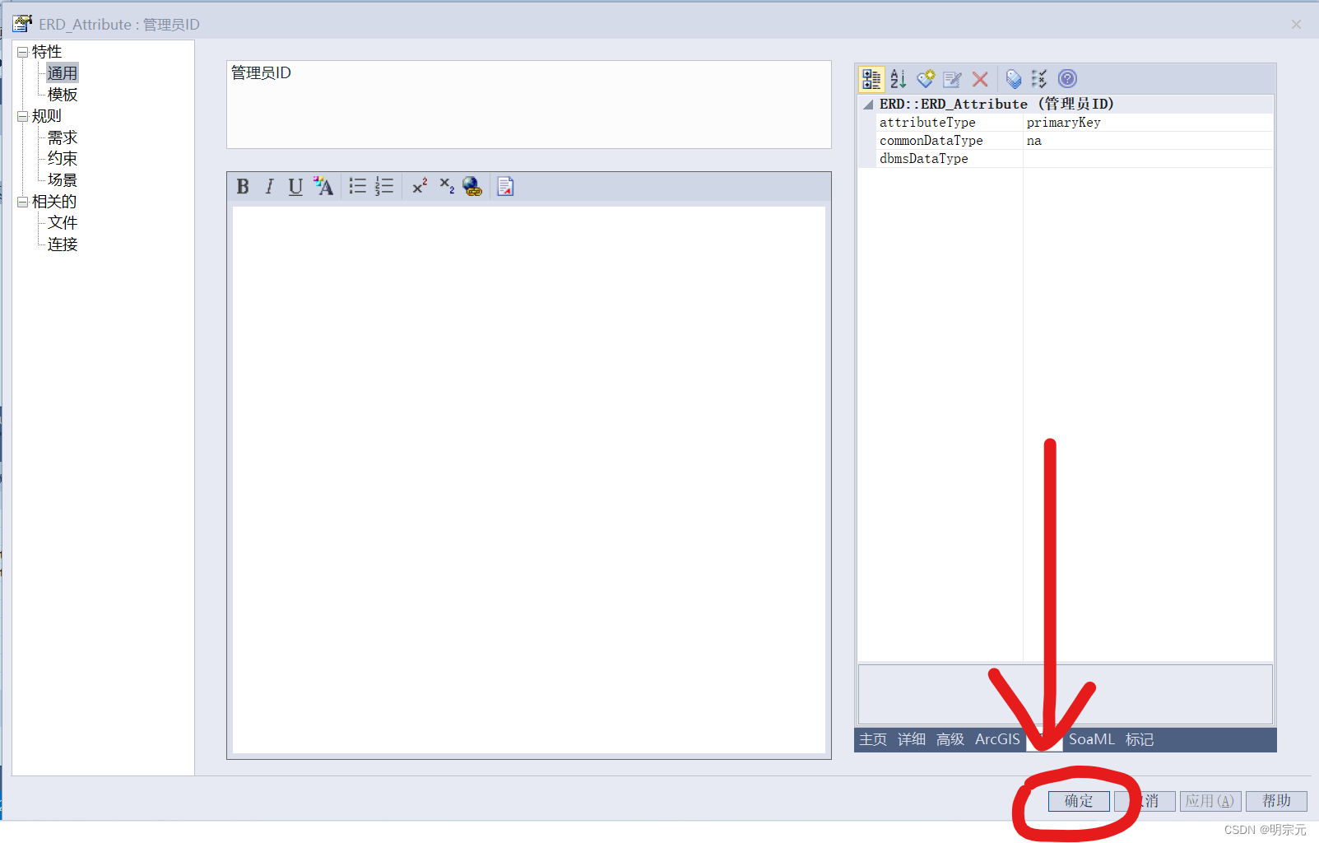Select the dbmsDataType row label
1319x843 pixels.
click(923, 159)
